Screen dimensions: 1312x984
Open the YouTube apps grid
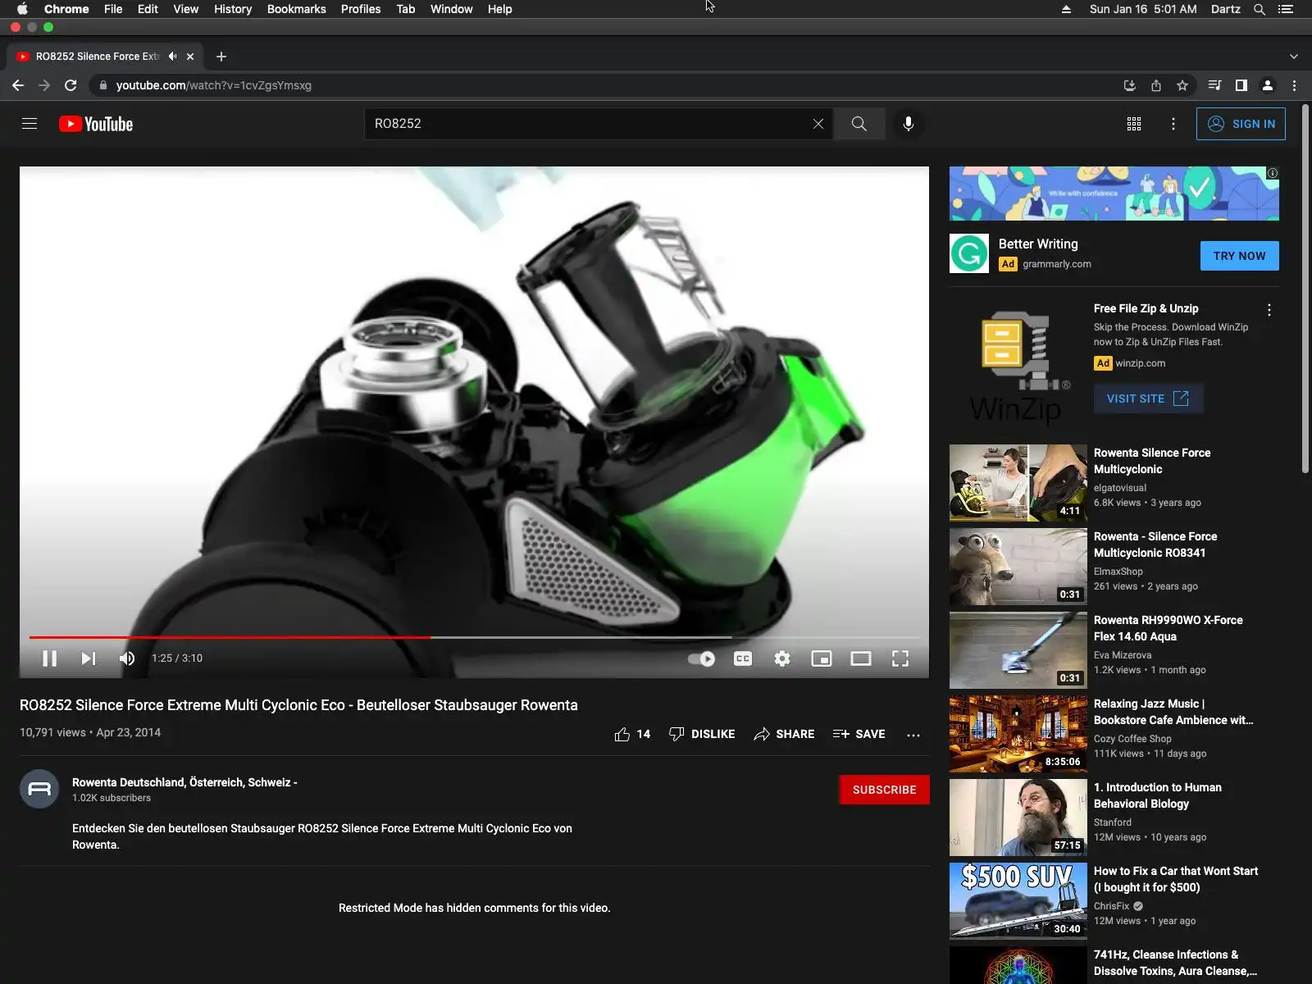[1134, 124]
